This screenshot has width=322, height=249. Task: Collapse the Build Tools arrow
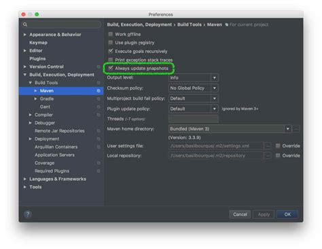point(31,83)
